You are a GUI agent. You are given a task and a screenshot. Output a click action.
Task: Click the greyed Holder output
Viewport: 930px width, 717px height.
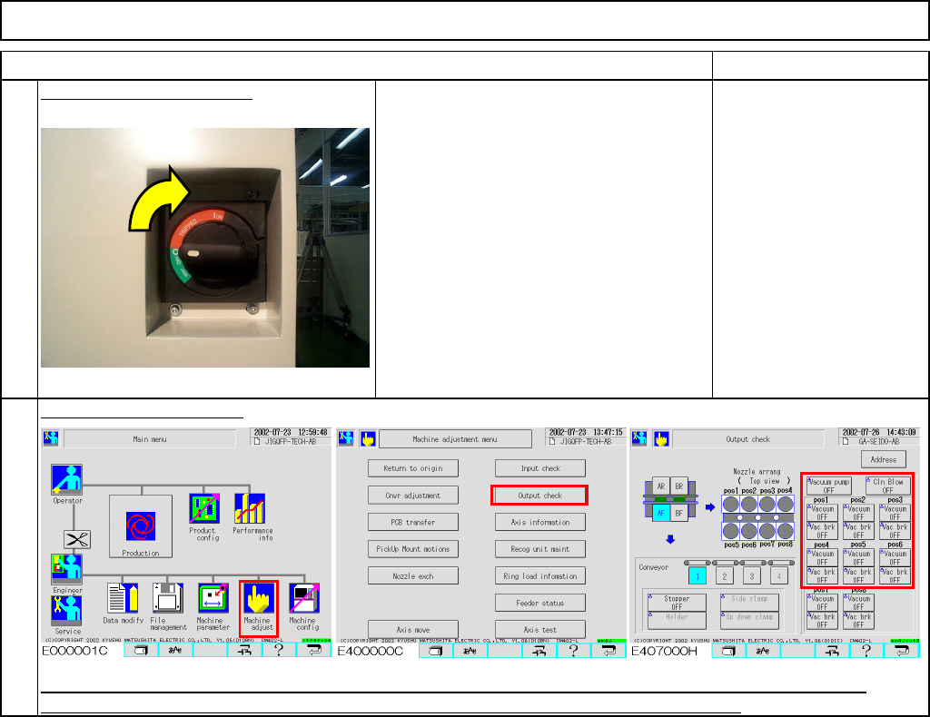[677, 621]
